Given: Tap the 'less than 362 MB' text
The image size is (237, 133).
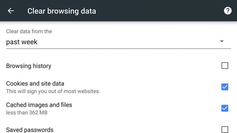Looking at the screenshot, I should 27,113.
